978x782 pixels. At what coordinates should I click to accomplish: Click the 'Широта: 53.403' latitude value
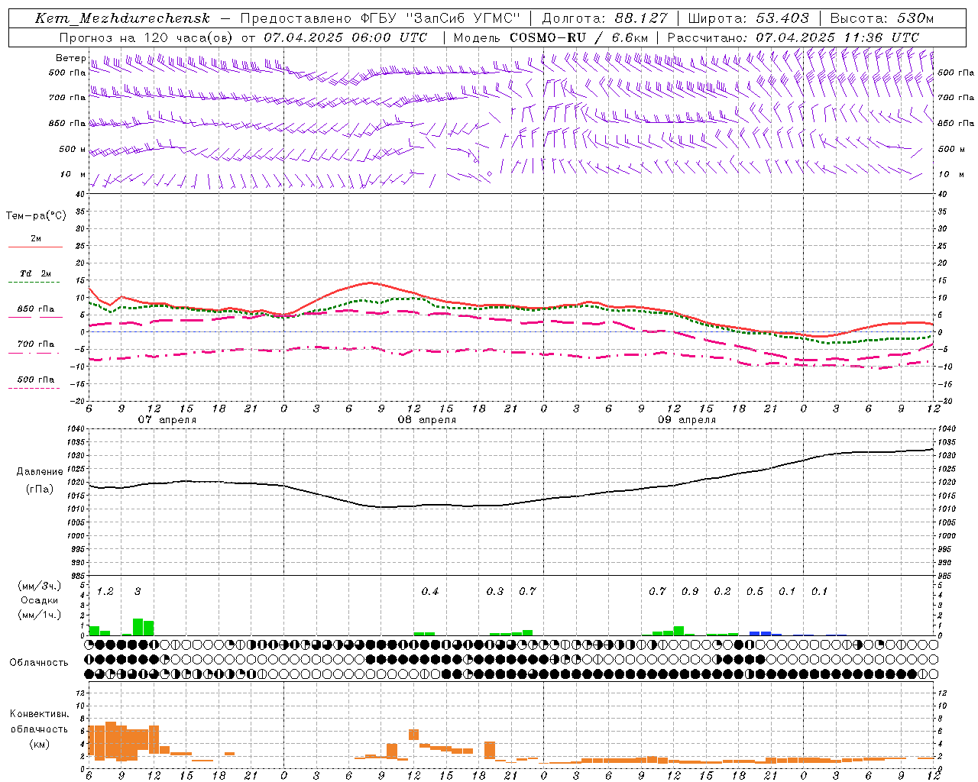[x=748, y=18]
